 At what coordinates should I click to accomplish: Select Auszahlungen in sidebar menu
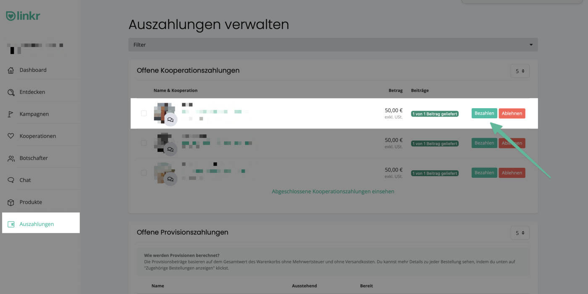click(37, 224)
